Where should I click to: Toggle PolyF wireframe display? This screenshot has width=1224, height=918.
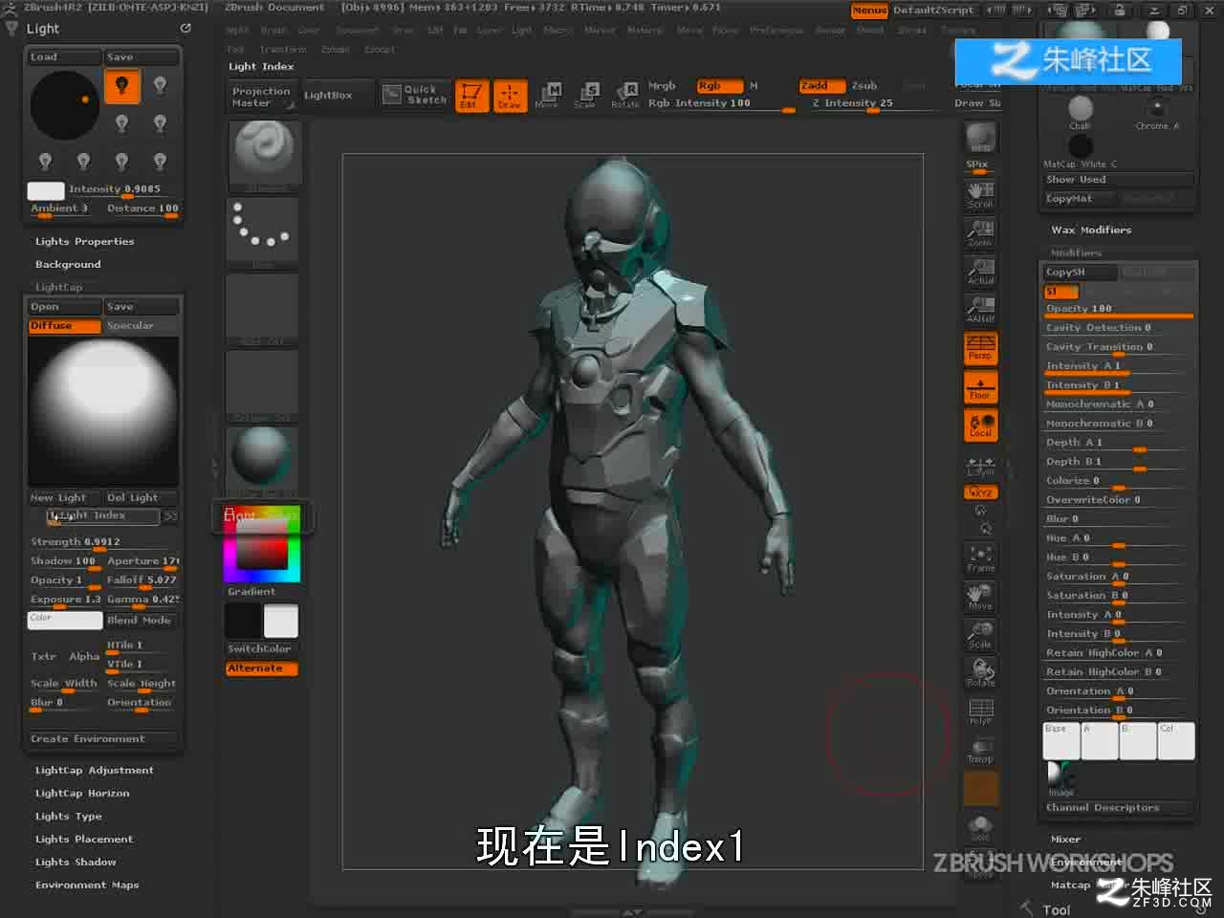click(x=980, y=711)
